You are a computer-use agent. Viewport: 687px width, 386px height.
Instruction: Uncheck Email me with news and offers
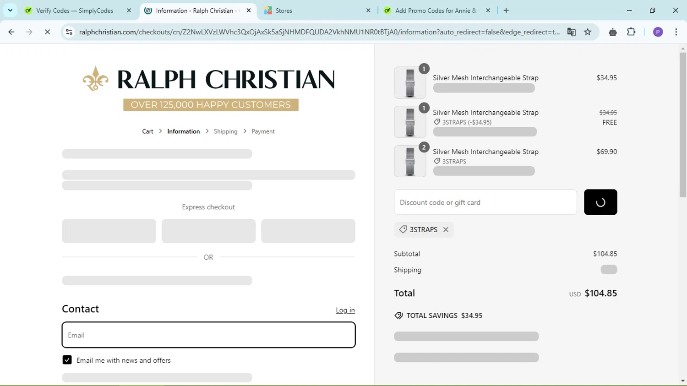click(67, 360)
